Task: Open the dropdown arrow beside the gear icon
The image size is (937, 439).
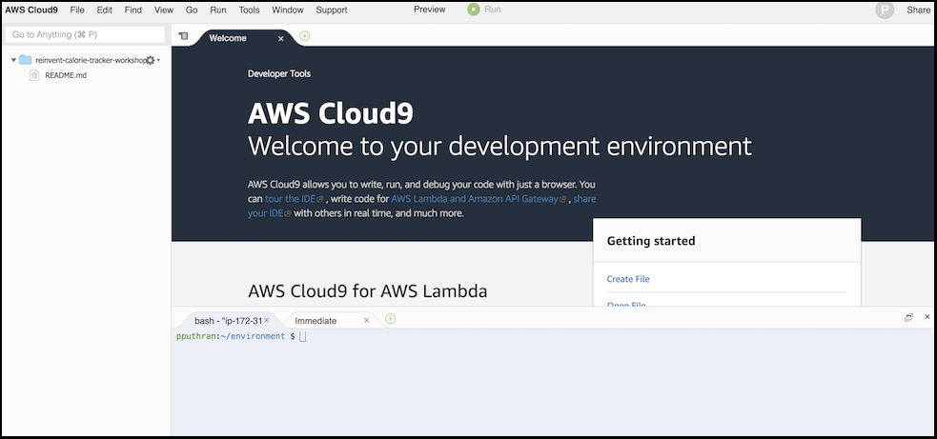Action: 158,60
